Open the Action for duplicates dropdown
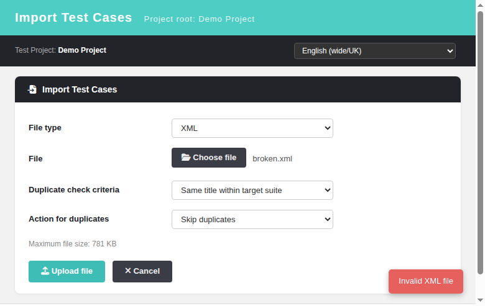485x306 pixels. [252, 220]
